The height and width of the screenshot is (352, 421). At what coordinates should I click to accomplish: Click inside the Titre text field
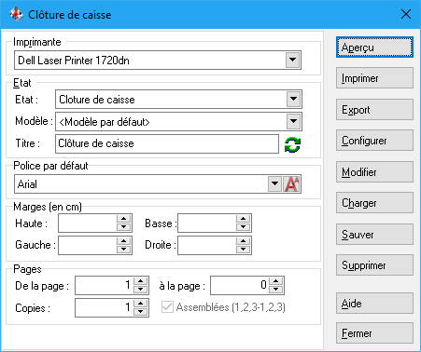coord(167,143)
